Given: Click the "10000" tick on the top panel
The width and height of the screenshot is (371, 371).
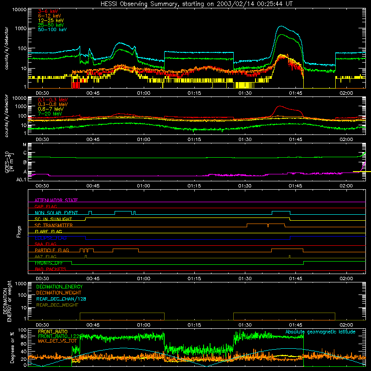Looking at the screenshot, I should click(x=19, y=10).
